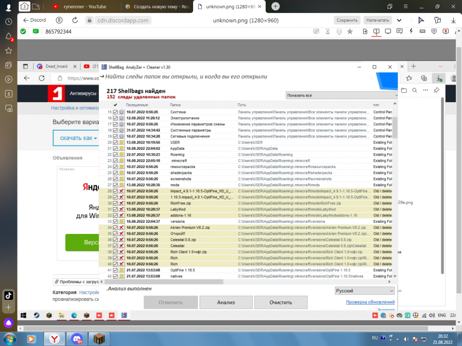462x346 pixels.
Task: Expand the chevron next to 'Напечатать'
Action: pyautogui.click(x=399, y=20)
